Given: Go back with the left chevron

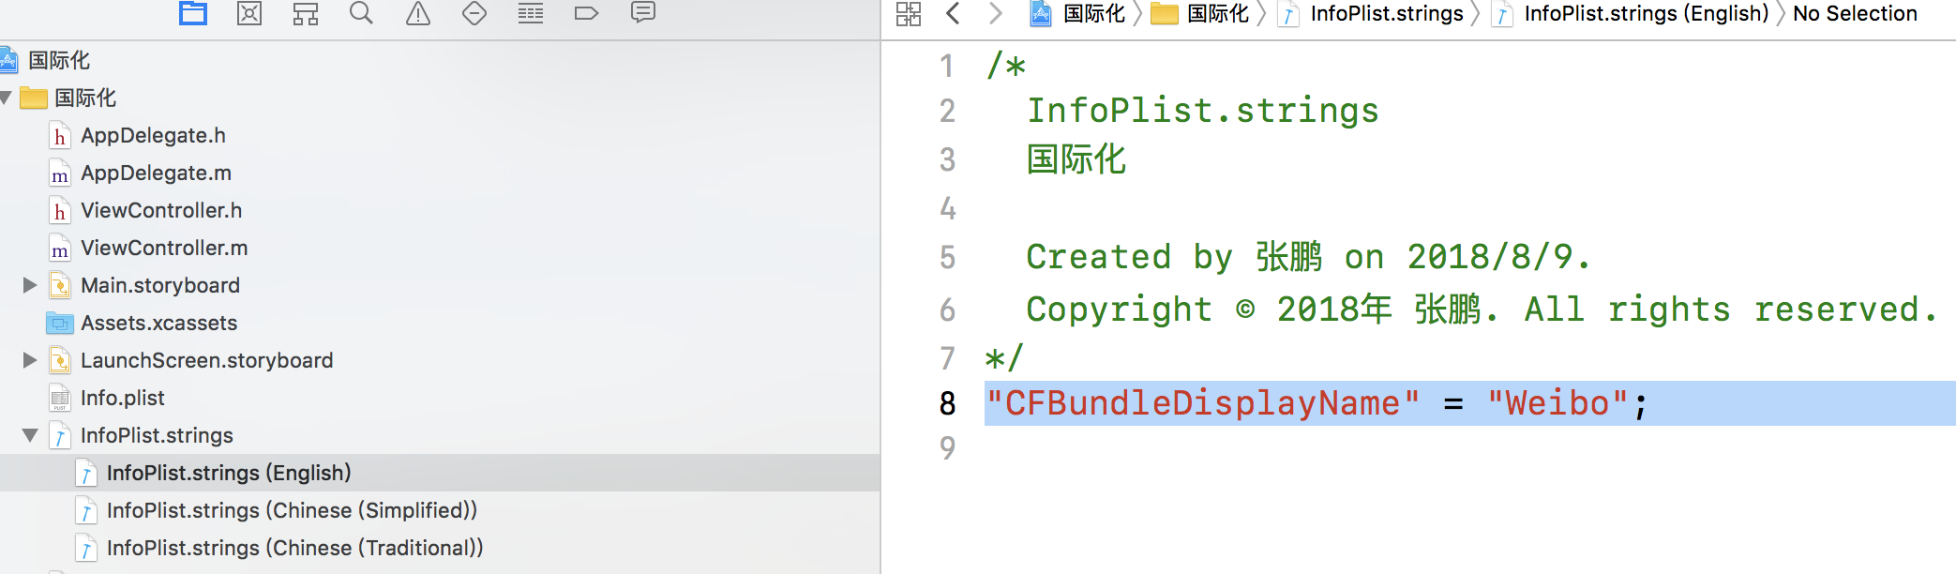Looking at the screenshot, I should (953, 14).
